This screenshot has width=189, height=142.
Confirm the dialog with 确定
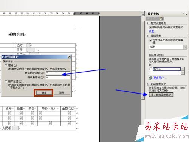point(44,93)
